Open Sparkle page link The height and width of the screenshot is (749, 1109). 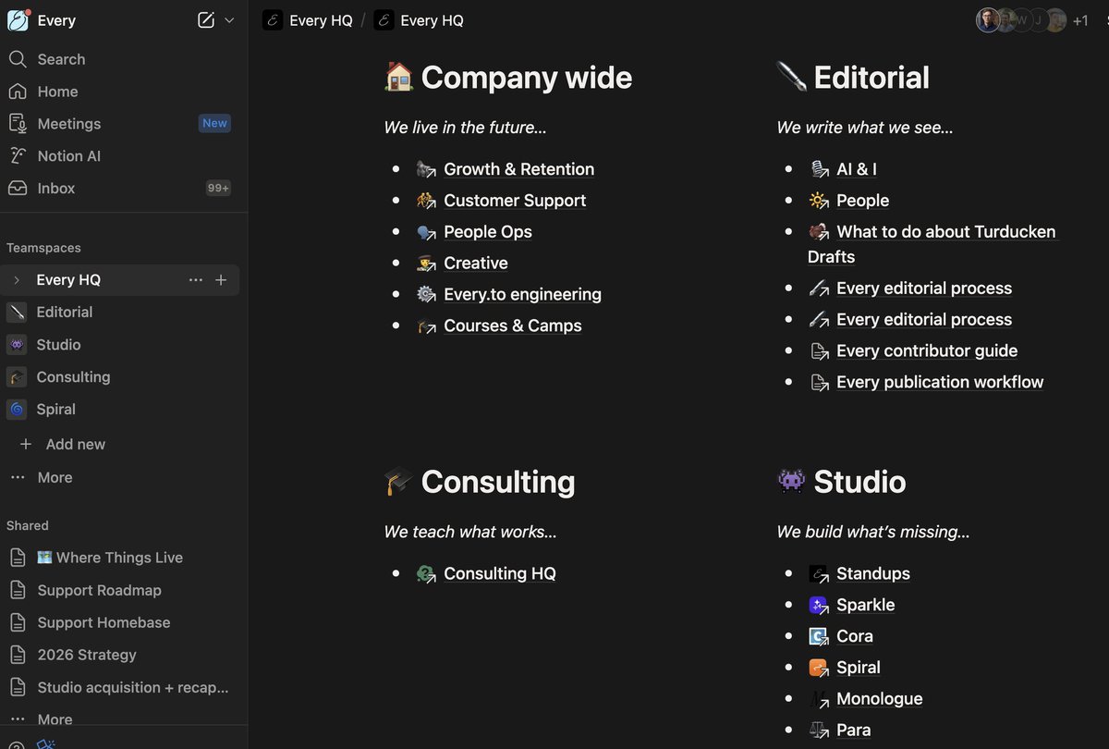[866, 606]
